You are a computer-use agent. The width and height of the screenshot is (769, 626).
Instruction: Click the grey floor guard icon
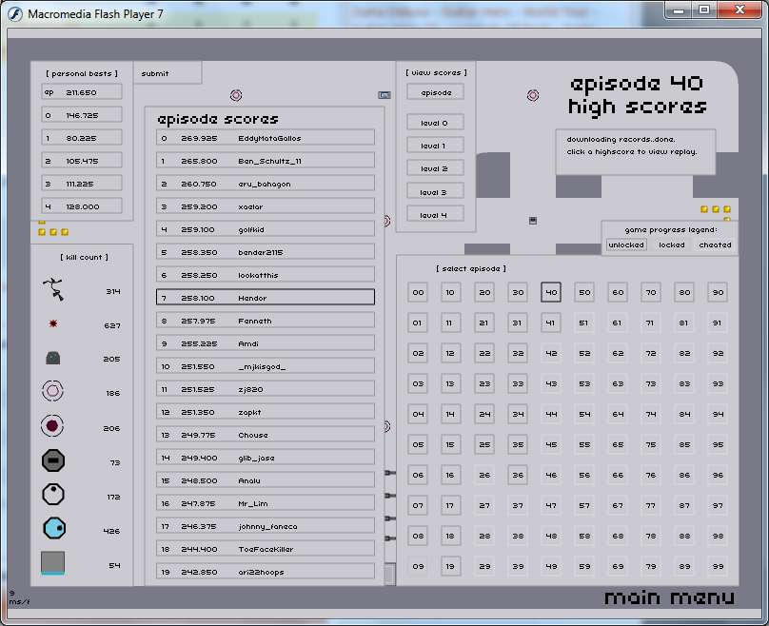coord(52,359)
